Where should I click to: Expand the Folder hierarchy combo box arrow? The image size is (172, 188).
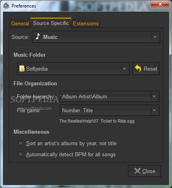coord(154,96)
